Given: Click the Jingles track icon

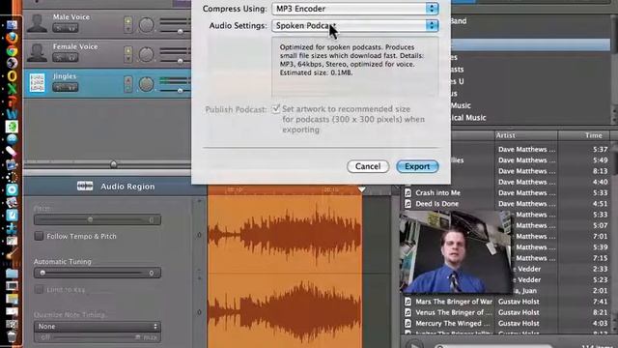Looking at the screenshot, I should (x=37, y=83).
